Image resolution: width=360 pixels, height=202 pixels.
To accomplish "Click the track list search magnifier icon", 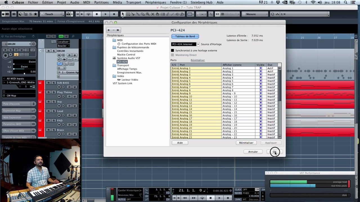I will [73, 36].
